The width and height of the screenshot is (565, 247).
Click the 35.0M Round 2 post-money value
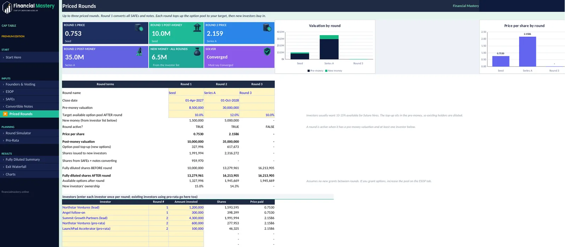(x=75, y=57)
